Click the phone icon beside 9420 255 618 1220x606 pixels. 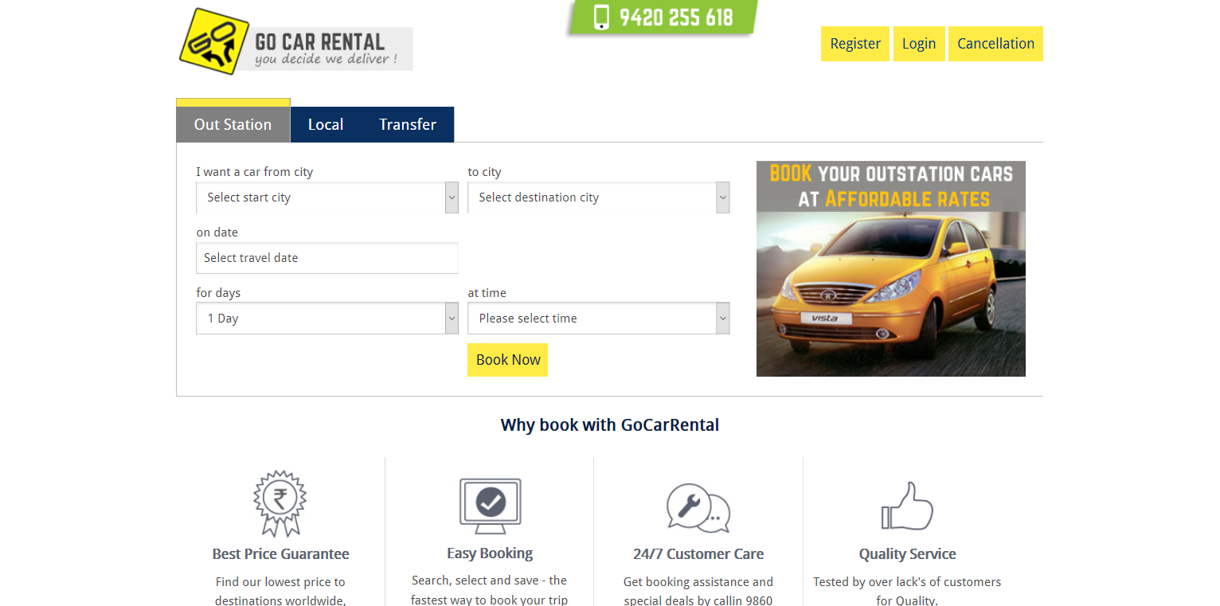tap(601, 17)
